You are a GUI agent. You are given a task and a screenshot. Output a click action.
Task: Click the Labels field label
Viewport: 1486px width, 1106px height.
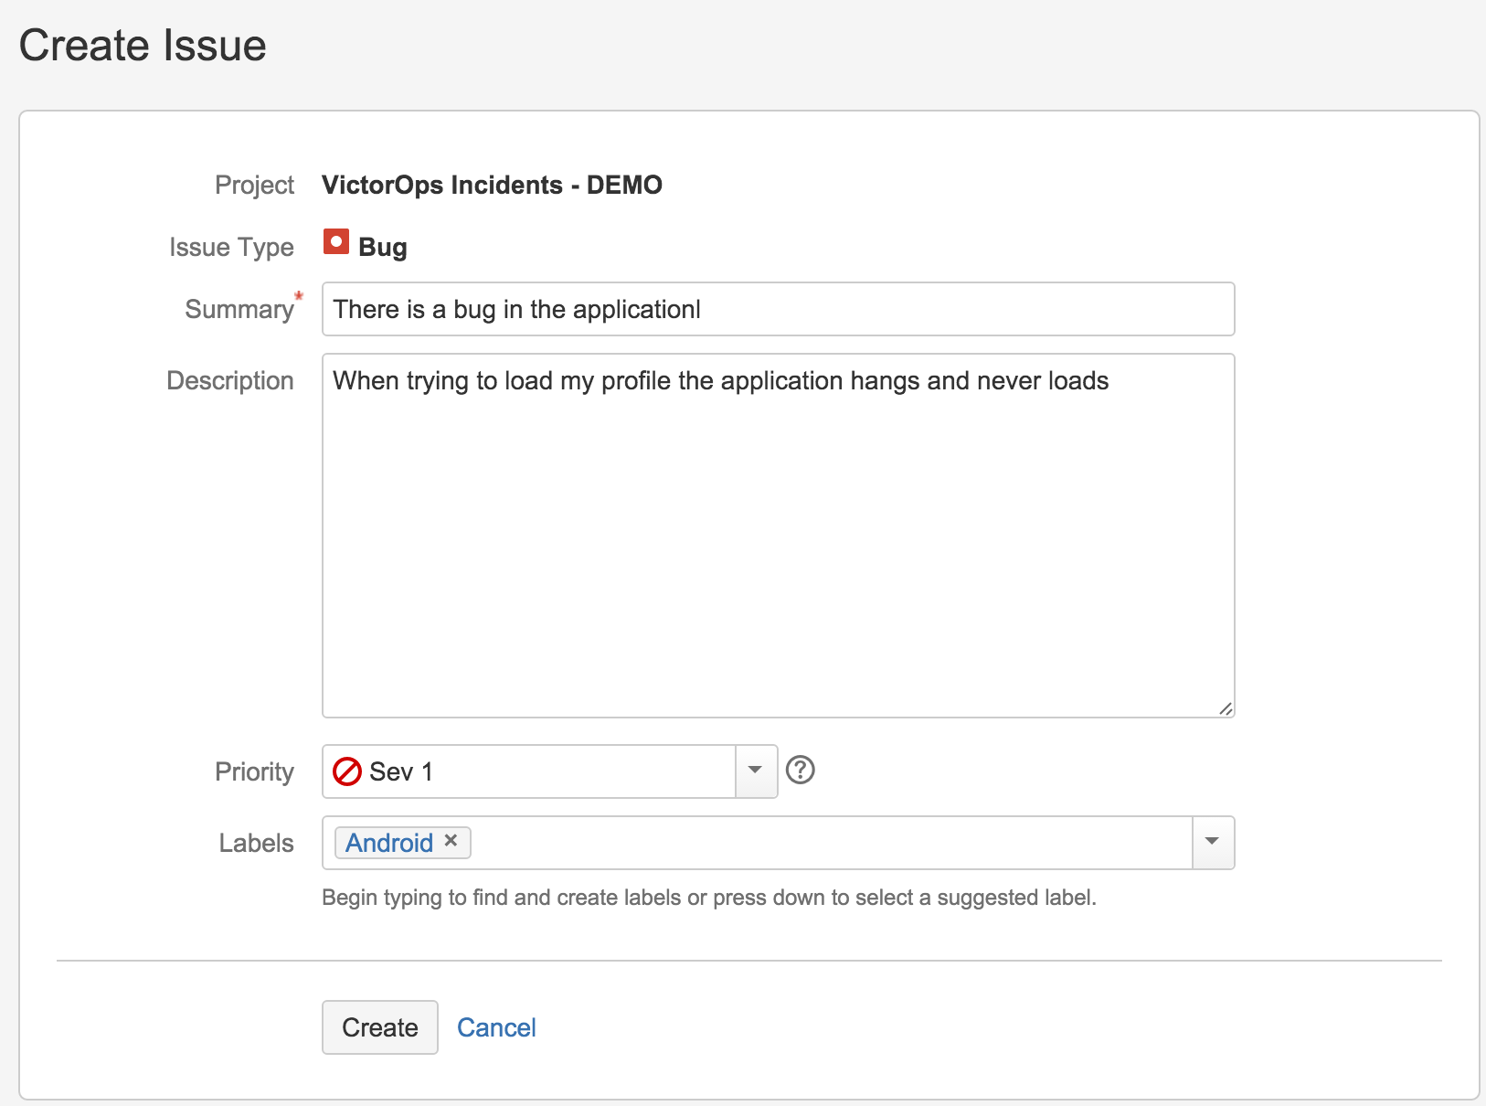256,843
